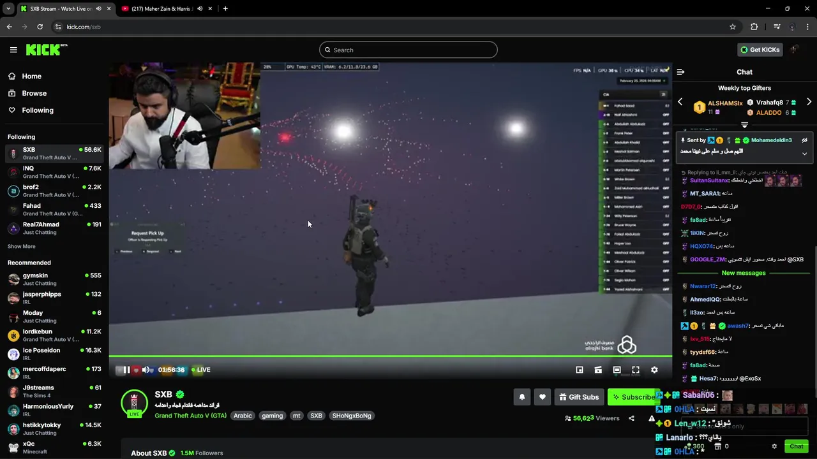The height and width of the screenshot is (459, 817).
Task: Open lordkebun recommended channel
Action: (54, 335)
